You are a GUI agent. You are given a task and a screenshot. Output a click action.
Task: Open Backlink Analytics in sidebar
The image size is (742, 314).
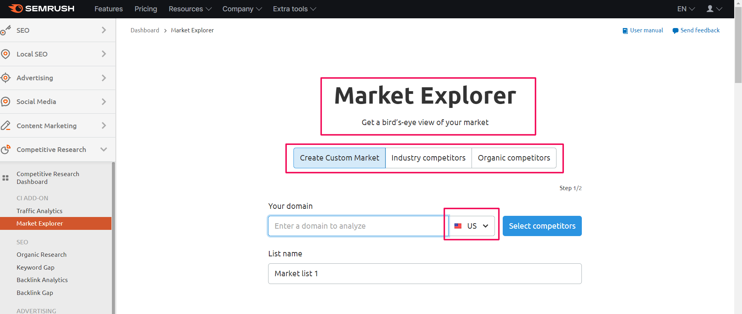tap(42, 280)
